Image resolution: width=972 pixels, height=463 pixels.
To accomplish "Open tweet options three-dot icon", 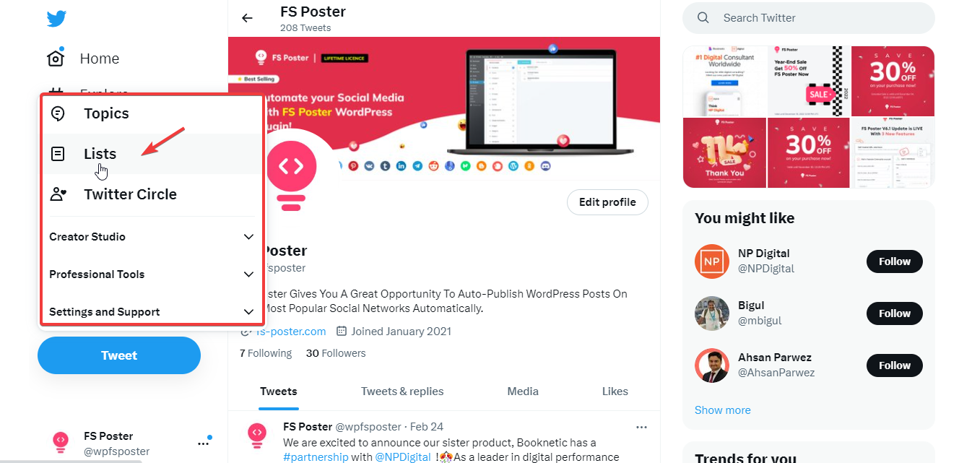I will (x=641, y=428).
